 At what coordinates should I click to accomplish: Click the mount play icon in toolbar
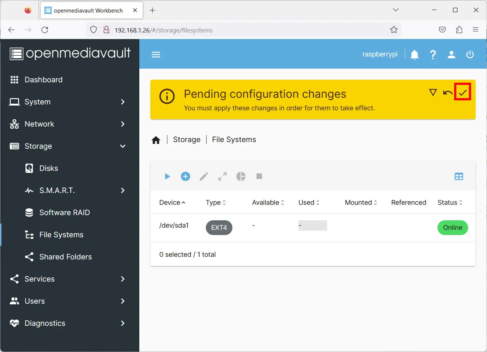(x=167, y=176)
